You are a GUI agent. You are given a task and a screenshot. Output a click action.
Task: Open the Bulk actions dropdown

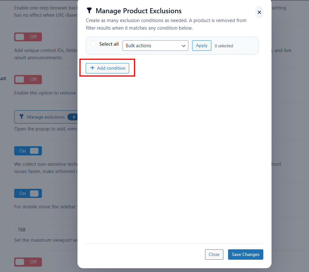pos(155,46)
